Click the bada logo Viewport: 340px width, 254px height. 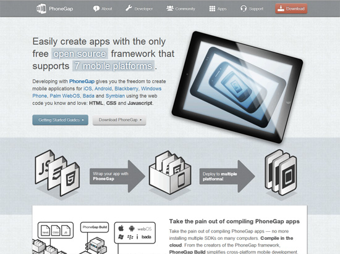(147, 237)
